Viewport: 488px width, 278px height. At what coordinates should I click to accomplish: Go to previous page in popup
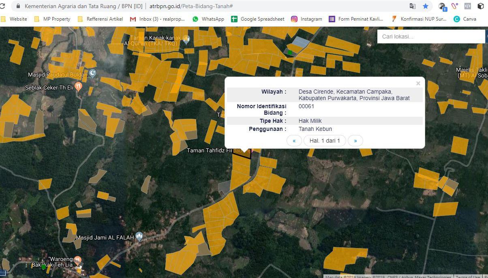tap(294, 141)
